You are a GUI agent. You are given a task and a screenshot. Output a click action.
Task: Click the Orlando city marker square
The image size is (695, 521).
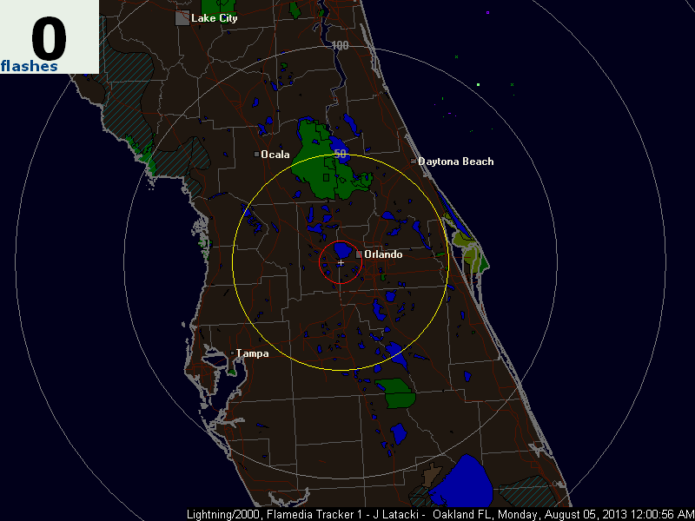(359, 254)
